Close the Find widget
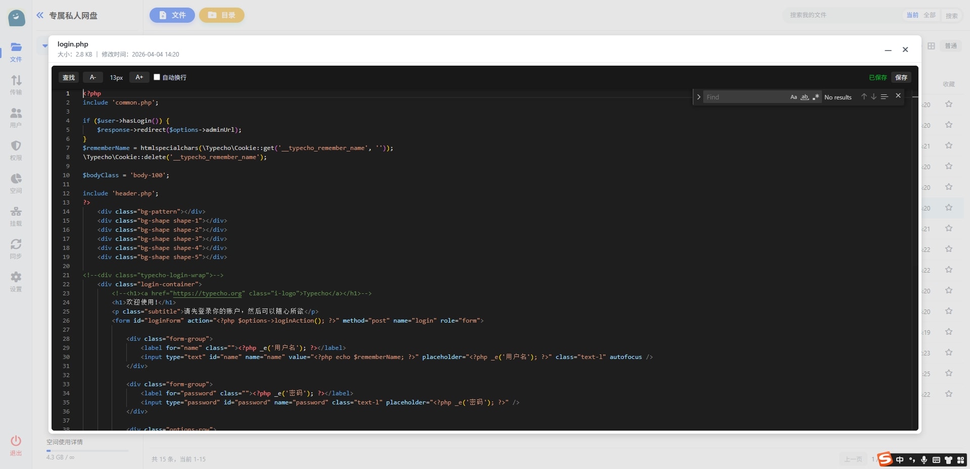Screen dimensions: 970x469 click(x=898, y=95)
